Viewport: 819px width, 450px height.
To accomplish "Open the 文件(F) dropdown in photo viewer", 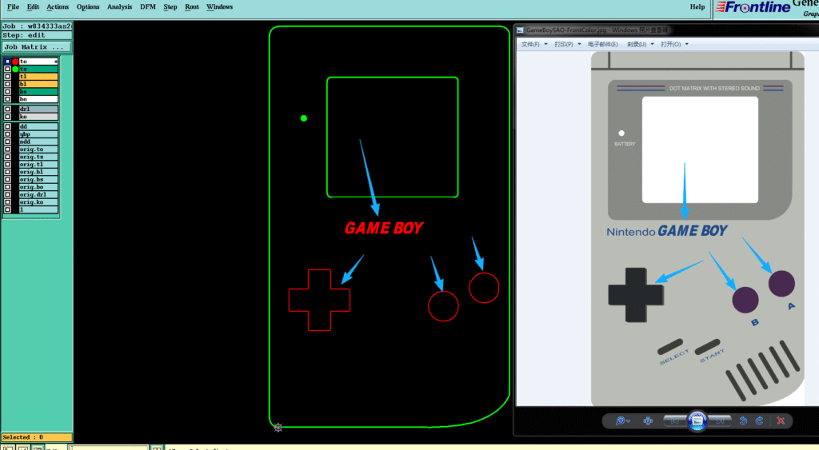I will click(530, 44).
